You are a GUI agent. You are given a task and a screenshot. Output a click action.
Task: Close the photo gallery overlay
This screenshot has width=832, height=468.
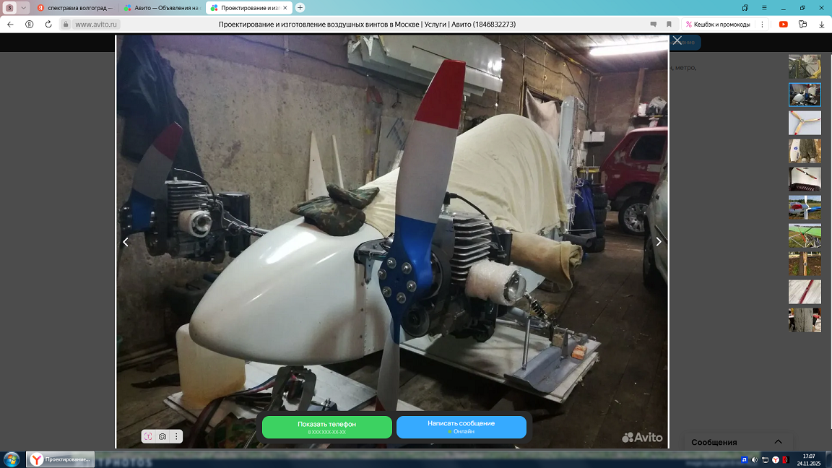click(x=677, y=41)
